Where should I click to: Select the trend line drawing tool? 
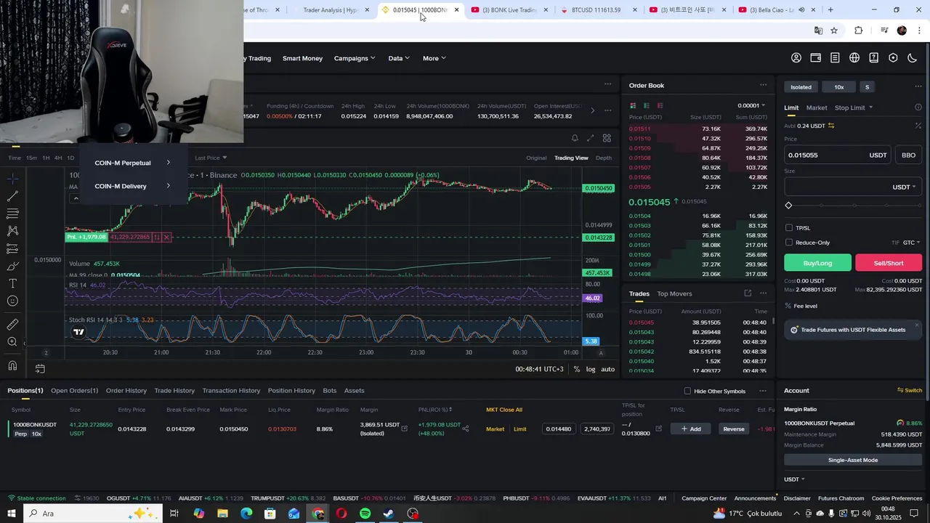[12, 196]
